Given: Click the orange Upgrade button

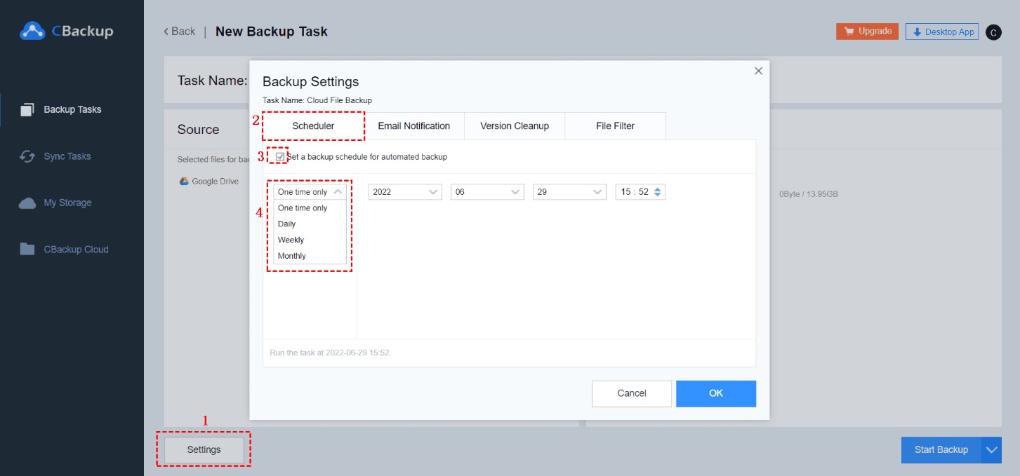Looking at the screenshot, I should [x=867, y=32].
